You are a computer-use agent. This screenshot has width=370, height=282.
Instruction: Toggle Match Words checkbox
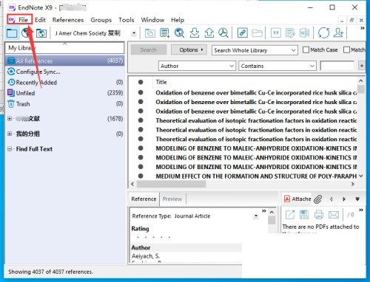346,49
